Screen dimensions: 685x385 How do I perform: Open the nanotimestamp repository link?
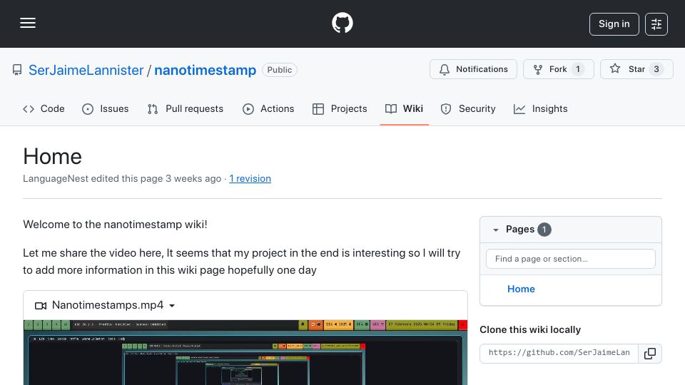coord(205,70)
